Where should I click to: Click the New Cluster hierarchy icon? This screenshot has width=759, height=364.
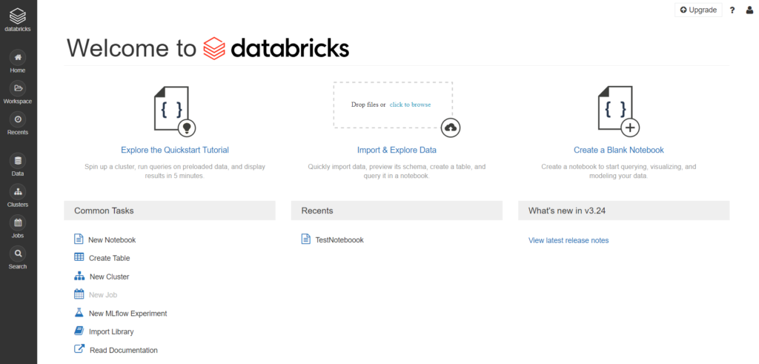click(79, 277)
